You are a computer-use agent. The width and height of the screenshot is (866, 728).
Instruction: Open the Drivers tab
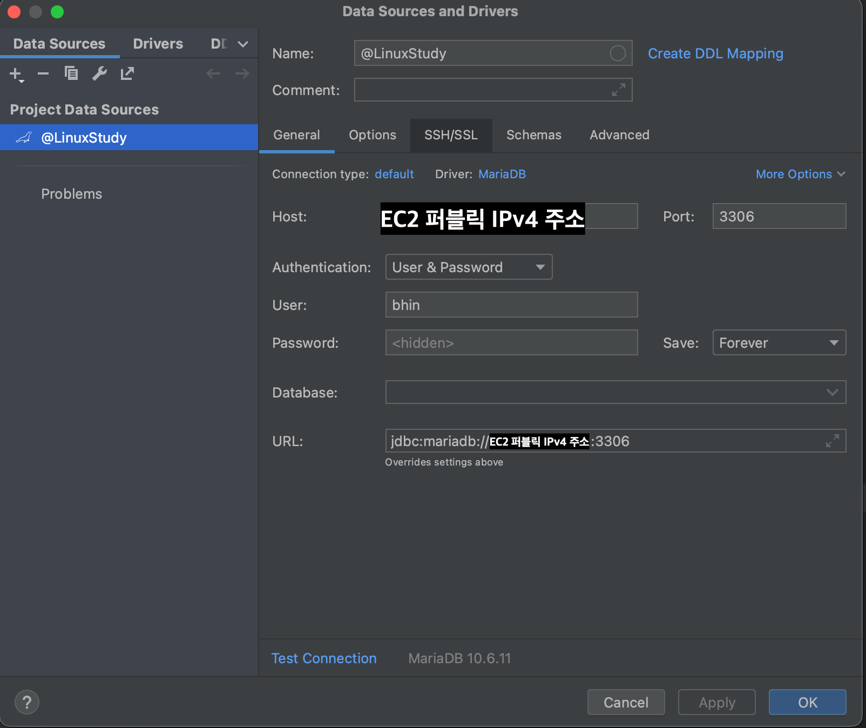(158, 43)
